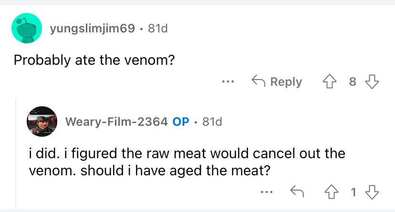395x212 pixels.
Task: Click the vote count of 1
Action: coord(353,192)
